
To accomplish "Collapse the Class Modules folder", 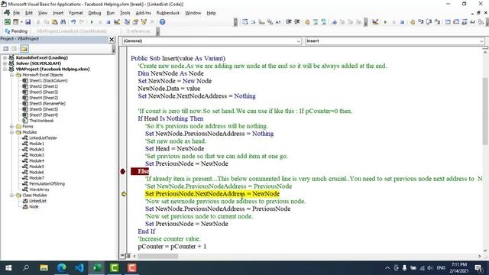I will [11, 196].
